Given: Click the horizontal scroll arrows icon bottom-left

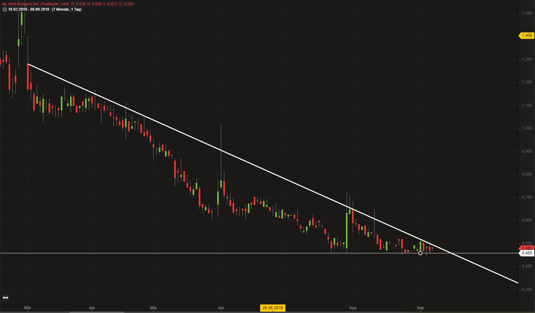Looking at the screenshot, I should (5, 298).
